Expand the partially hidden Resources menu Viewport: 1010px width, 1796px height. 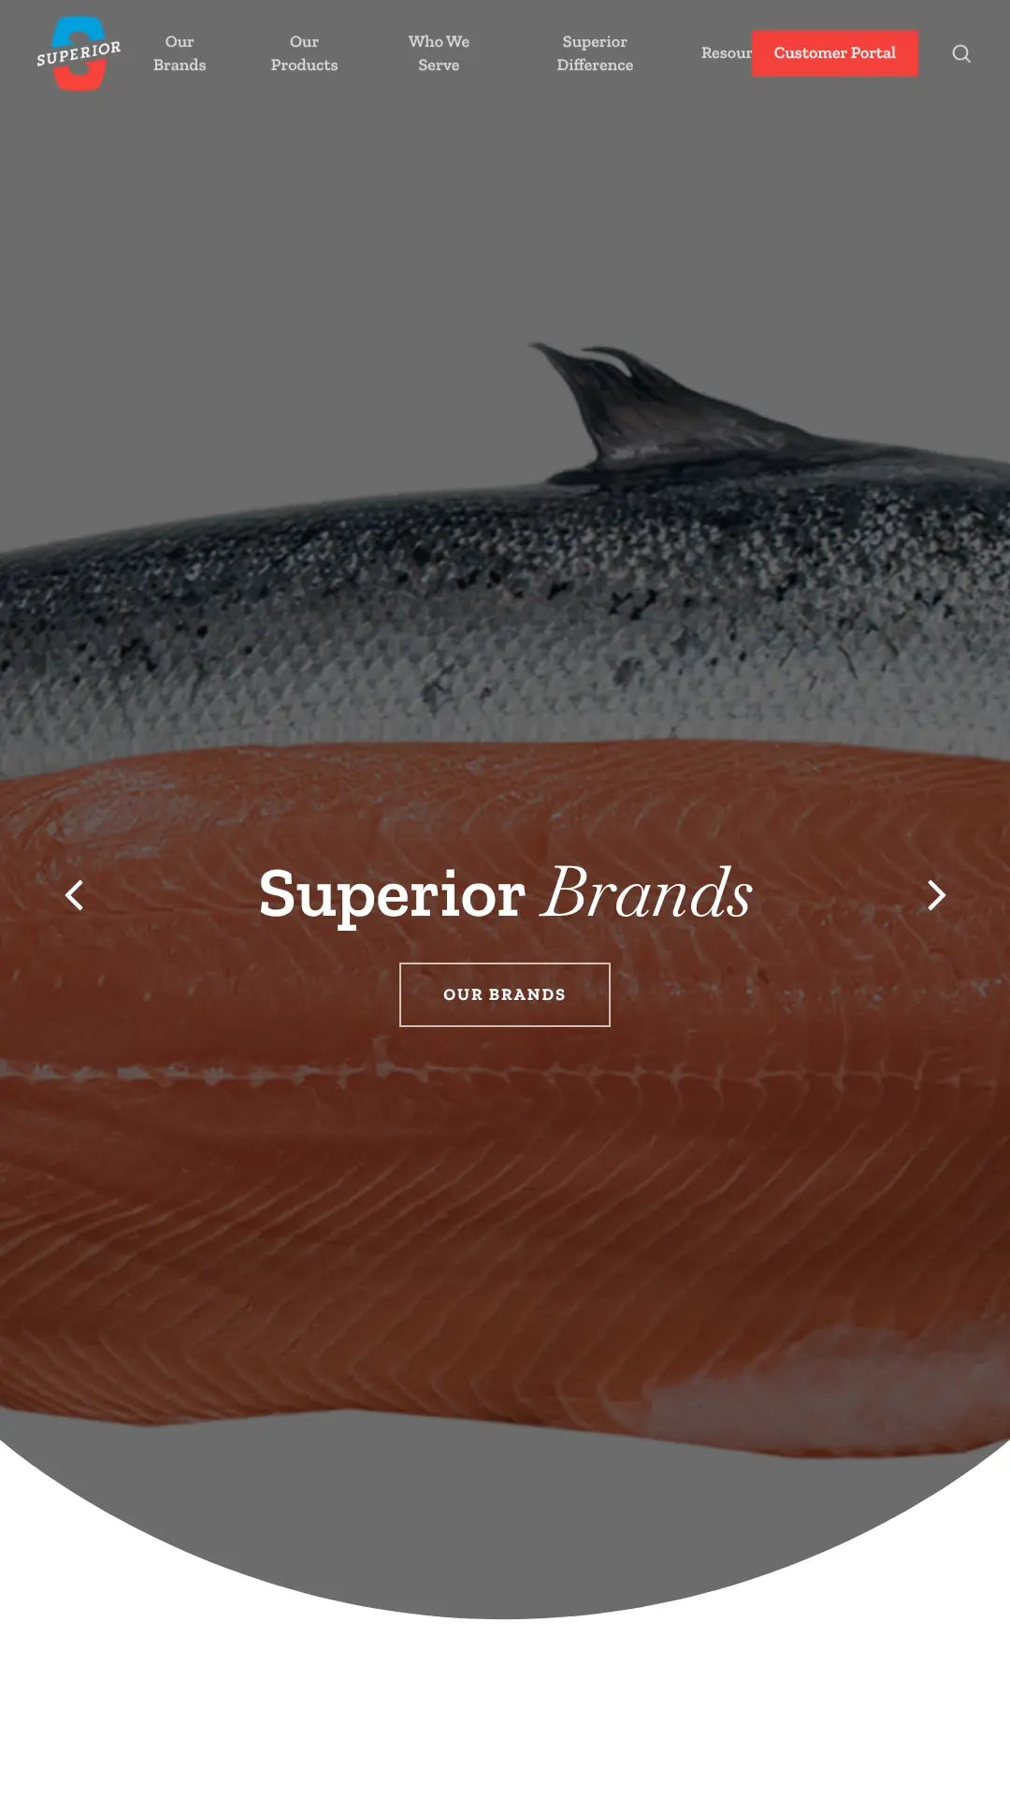point(726,53)
